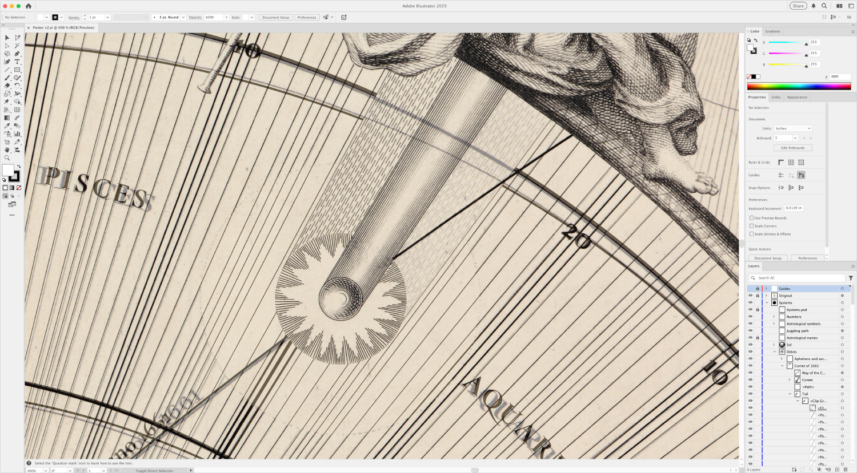The height and width of the screenshot is (473, 857).
Task: Hide the Systems layer
Action: pos(751,302)
